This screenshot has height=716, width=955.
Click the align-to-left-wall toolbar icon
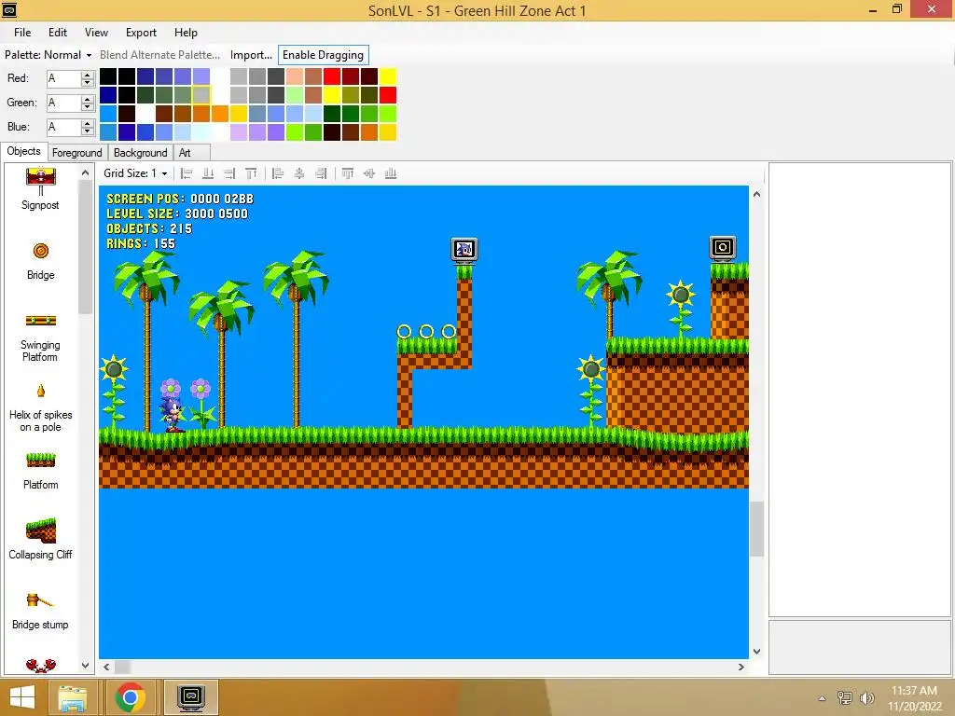pyautogui.click(x=187, y=173)
